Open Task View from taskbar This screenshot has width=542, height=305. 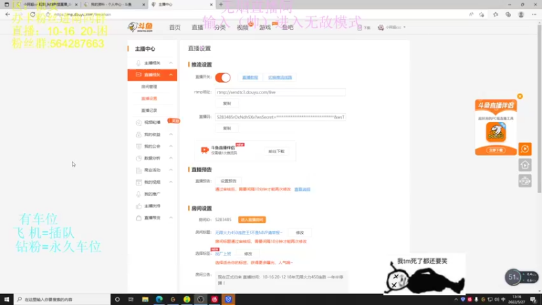pyautogui.click(x=131, y=300)
